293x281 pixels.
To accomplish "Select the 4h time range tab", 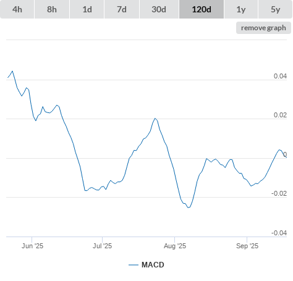I will [x=17, y=9].
